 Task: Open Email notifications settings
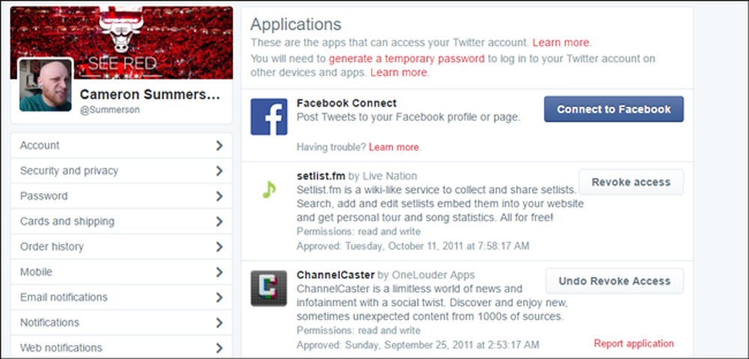[x=121, y=297]
